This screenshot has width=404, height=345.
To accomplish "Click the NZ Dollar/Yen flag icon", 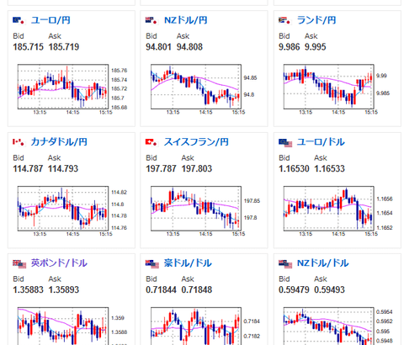I will coord(151,20).
